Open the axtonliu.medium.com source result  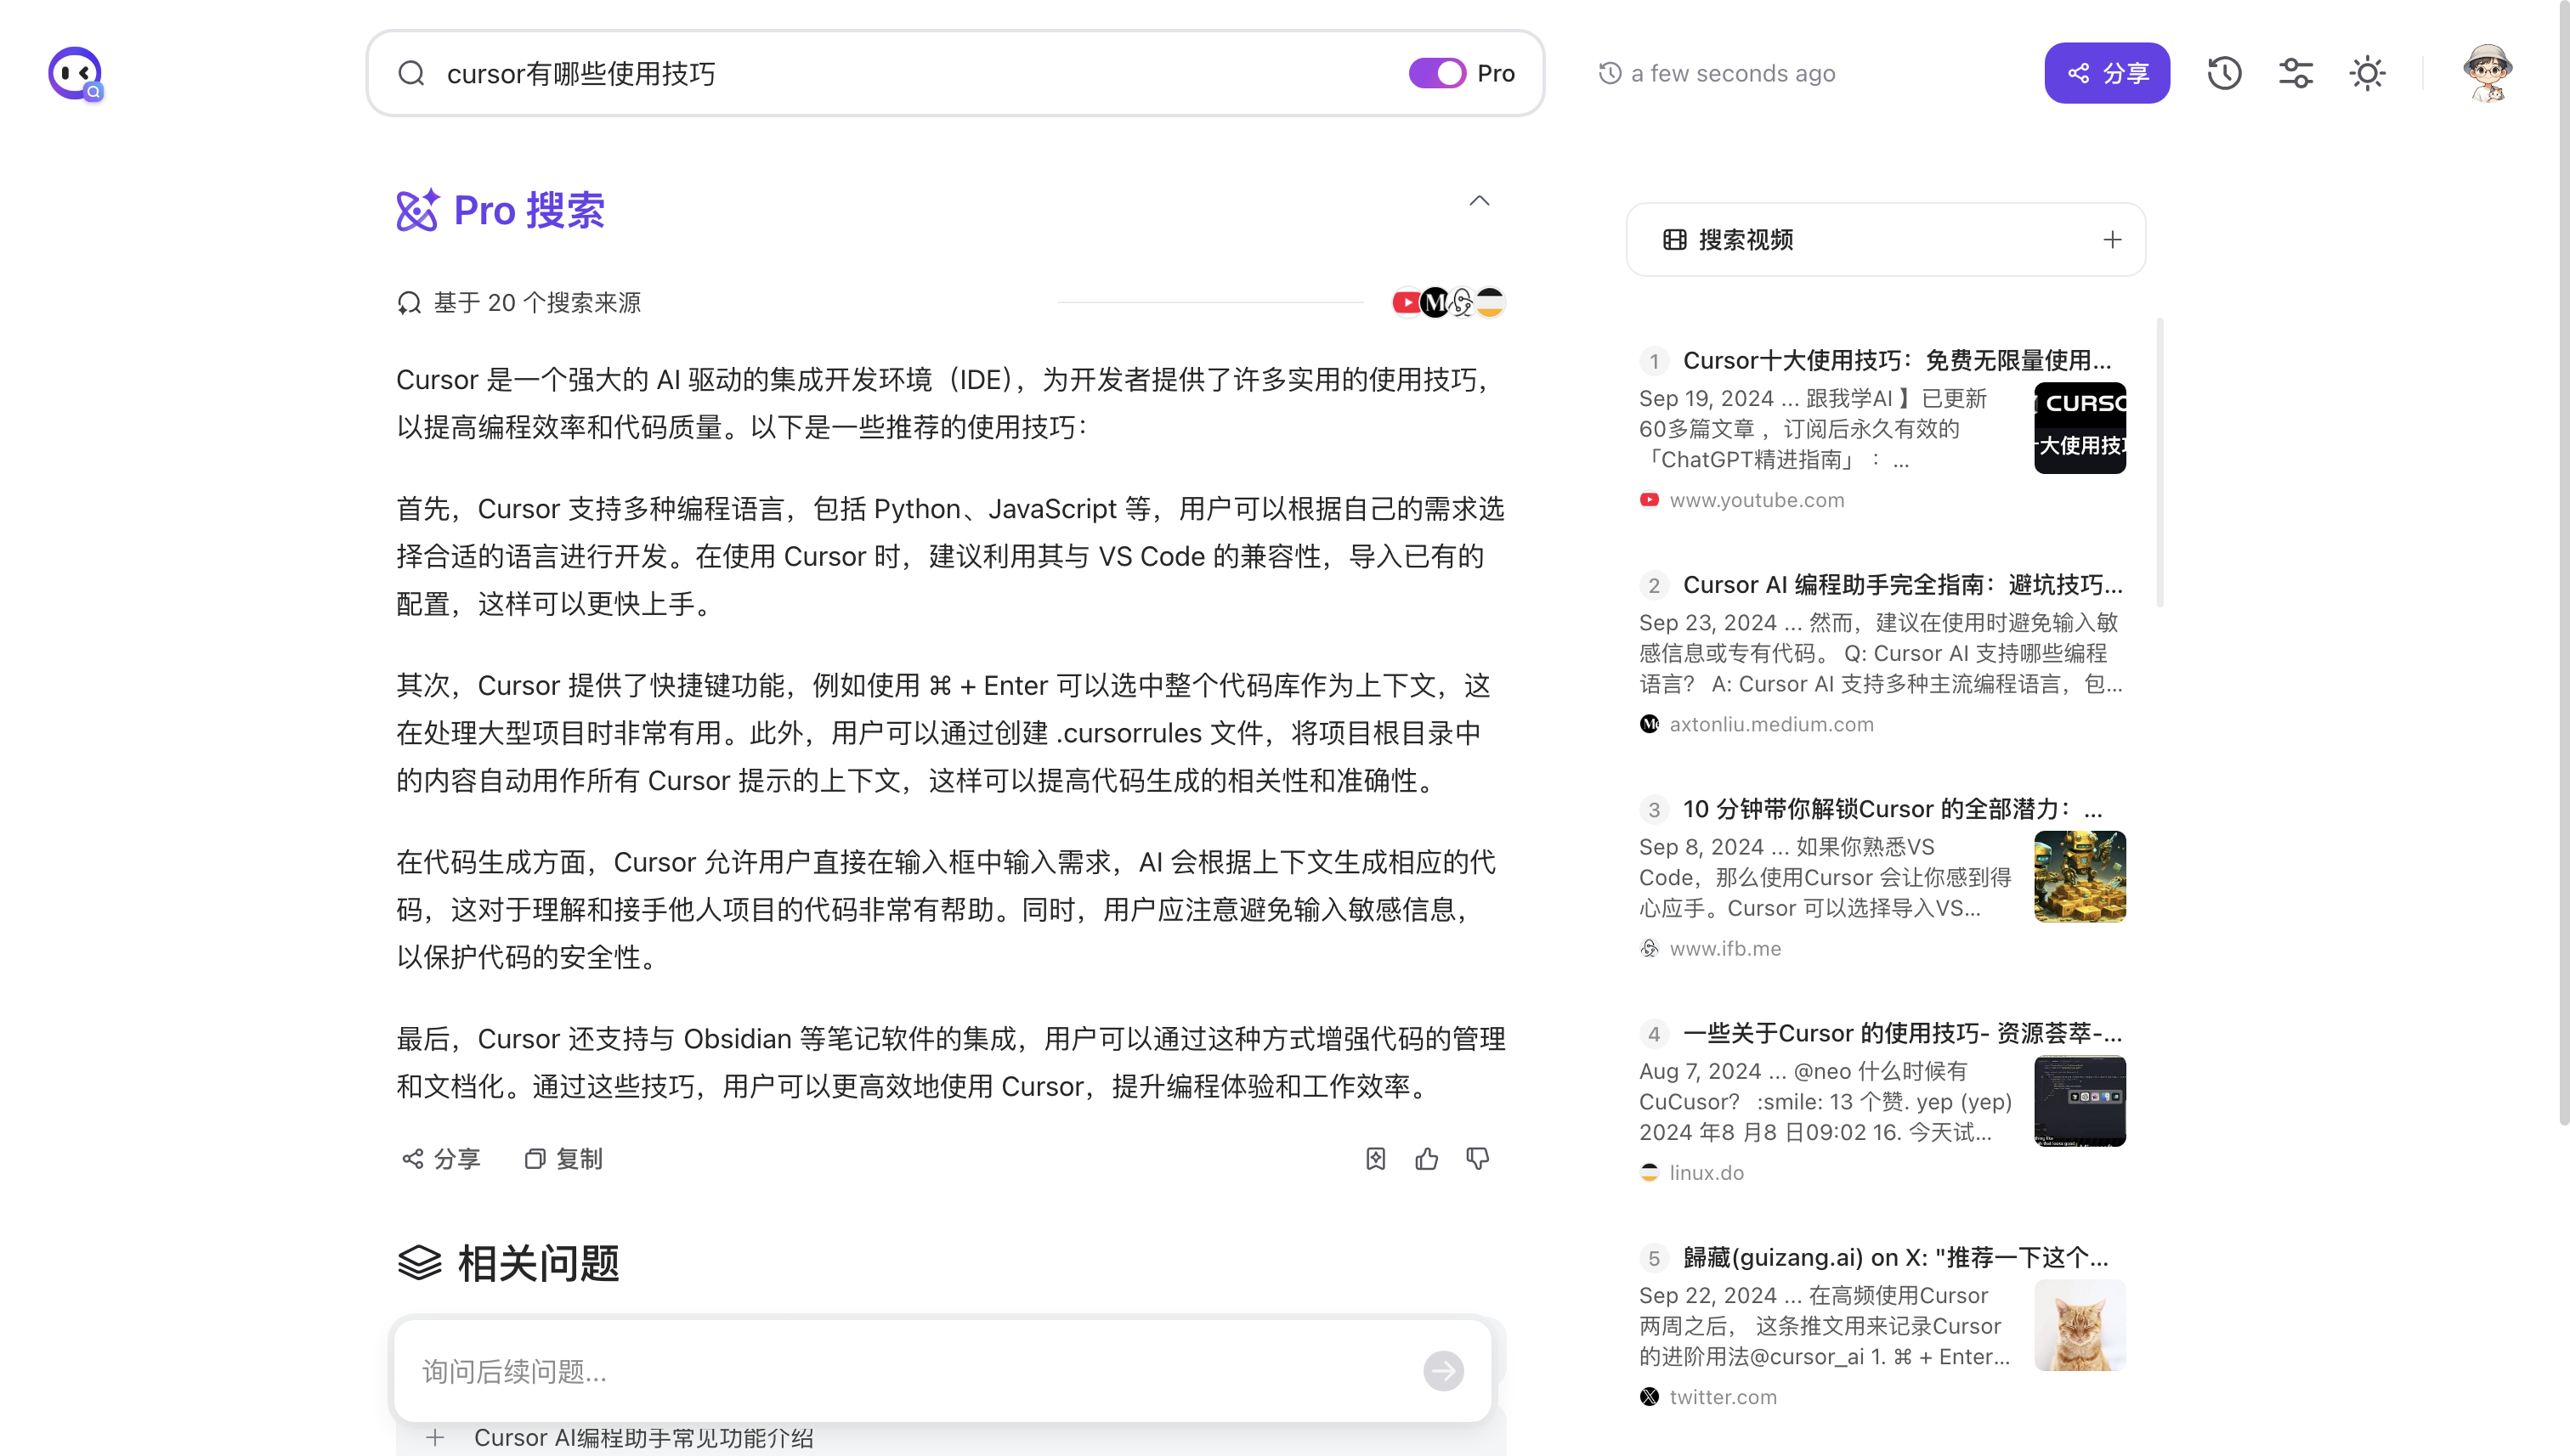(1770, 724)
